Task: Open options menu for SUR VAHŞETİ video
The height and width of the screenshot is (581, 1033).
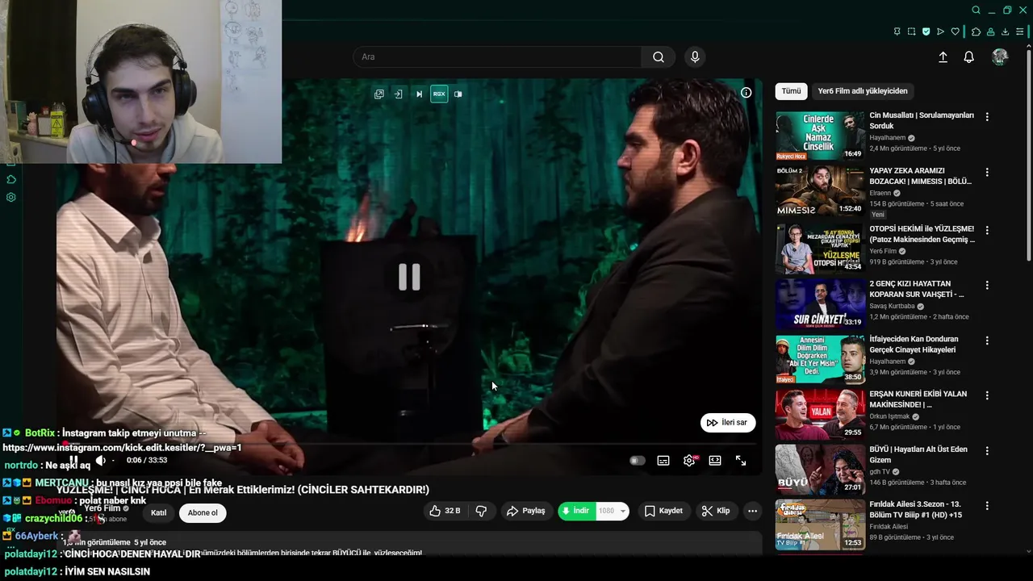Action: click(986, 286)
